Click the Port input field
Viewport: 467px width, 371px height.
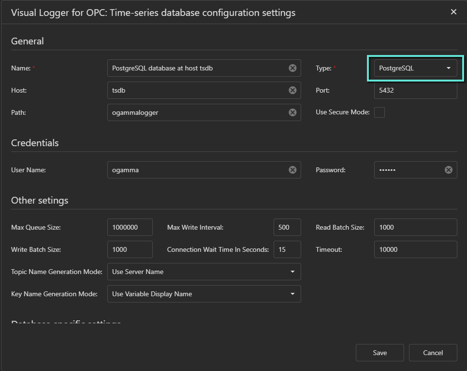coord(415,90)
